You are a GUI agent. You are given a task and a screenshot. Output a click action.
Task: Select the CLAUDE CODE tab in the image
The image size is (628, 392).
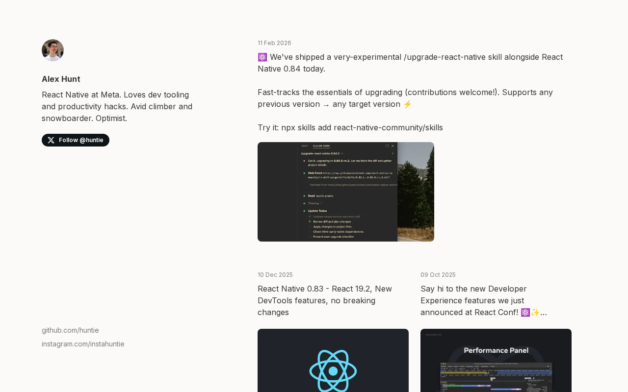click(321, 146)
